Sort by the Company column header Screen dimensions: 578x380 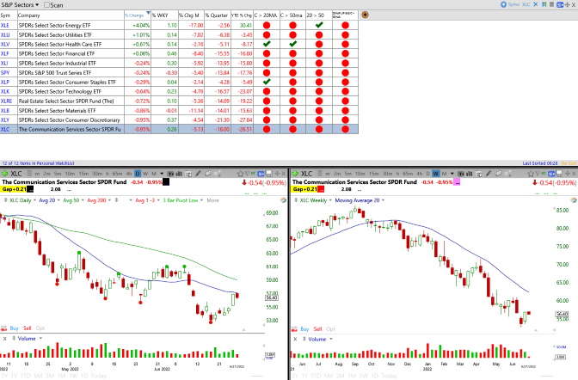(x=71, y=15)
